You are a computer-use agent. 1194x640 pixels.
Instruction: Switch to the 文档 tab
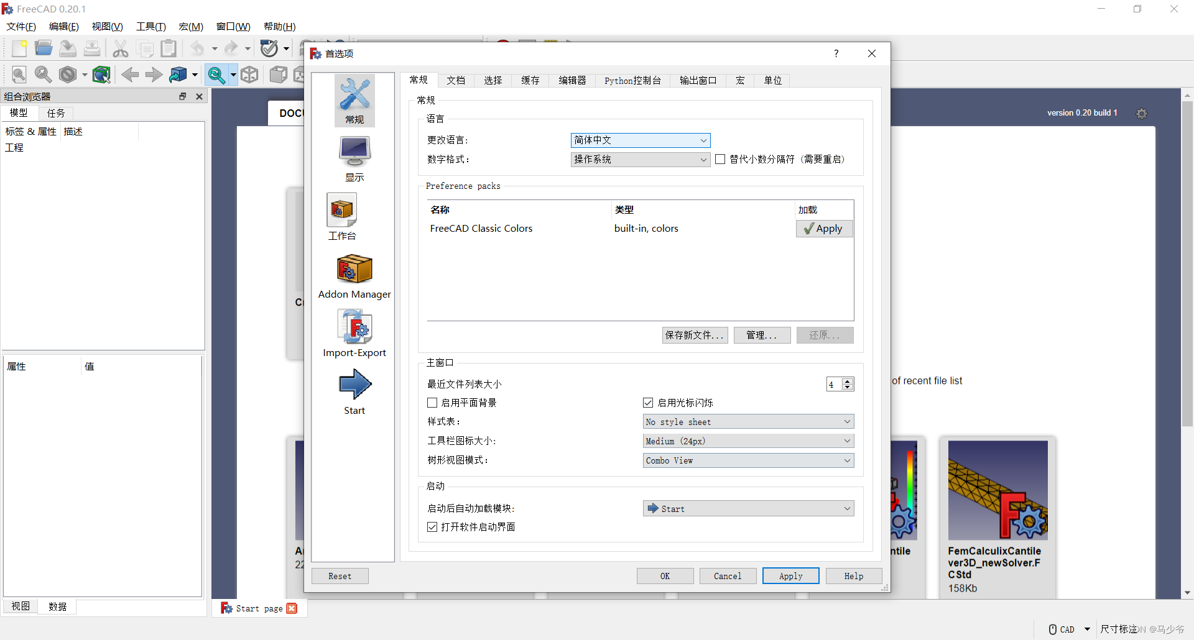tap(456, 80)
